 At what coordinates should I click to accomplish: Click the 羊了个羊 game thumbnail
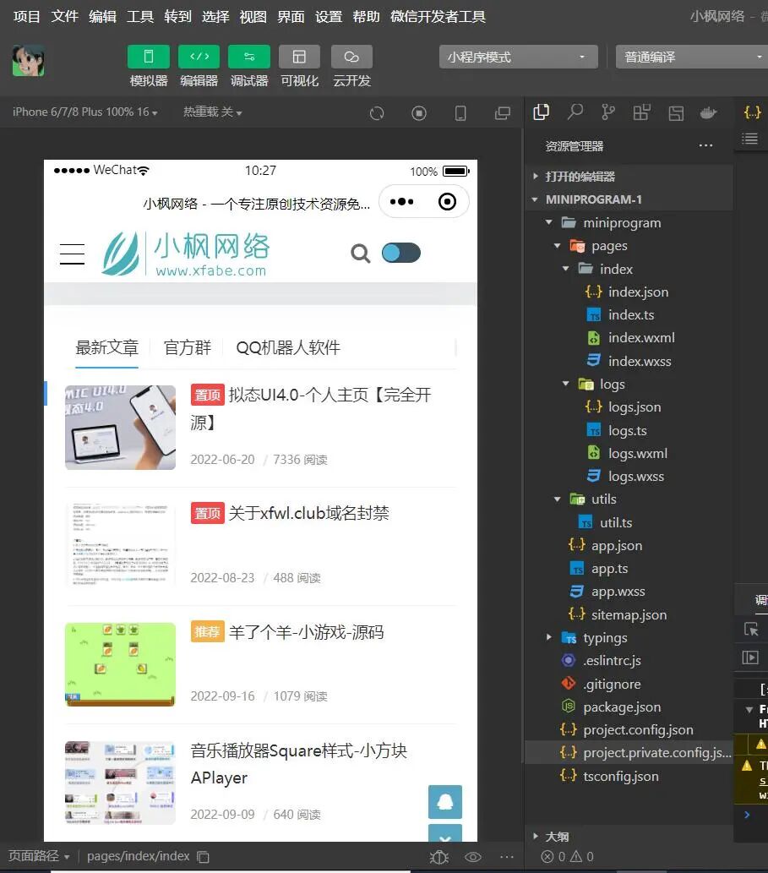click(120, 664)
